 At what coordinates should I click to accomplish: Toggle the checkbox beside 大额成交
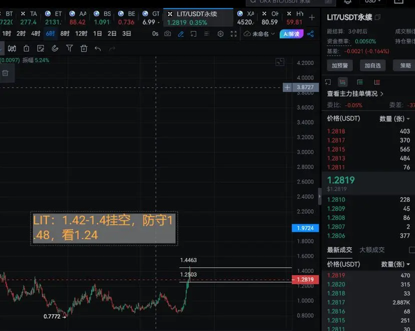tap(412, 249)
